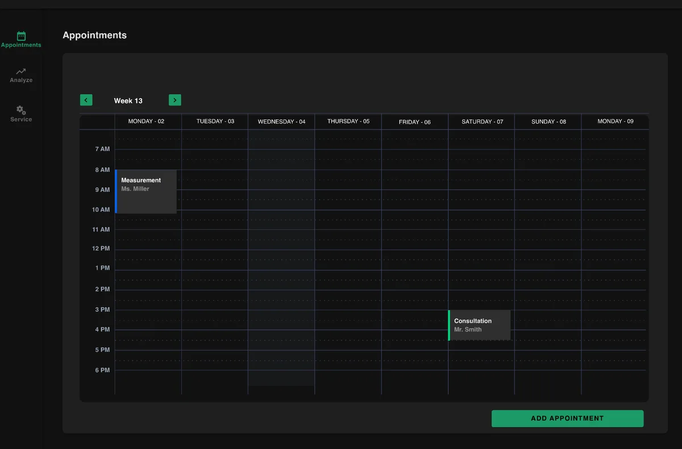The height and width of the screenshot is (449, 682).
Task: Go to previous week with left arrow
Action: pos(86,100)
